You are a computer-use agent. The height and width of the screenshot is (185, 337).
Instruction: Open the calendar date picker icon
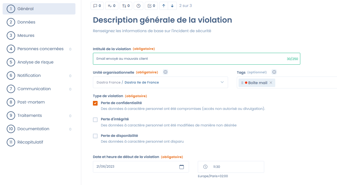click(182, 167)
